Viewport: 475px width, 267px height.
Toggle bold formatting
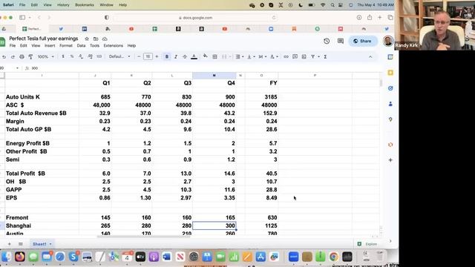pyautogui.click(x=167, y=56)
